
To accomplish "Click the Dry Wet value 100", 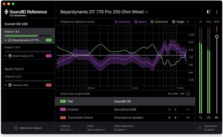I will (x=182, y=94).
